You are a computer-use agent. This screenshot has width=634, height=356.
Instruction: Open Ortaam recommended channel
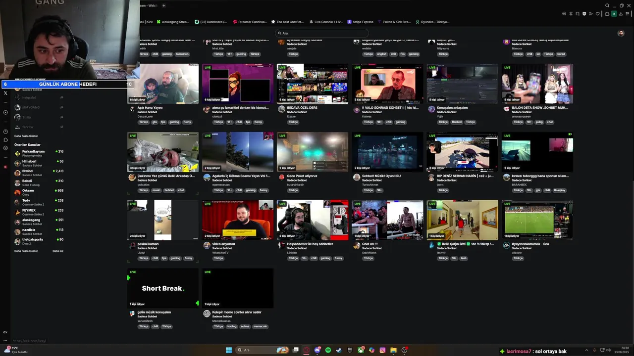[x=39, y=192]
